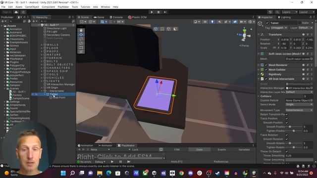Switch to the Console tab
The image size is (317, 178).
pyautogui.click(x=116, y=17)
